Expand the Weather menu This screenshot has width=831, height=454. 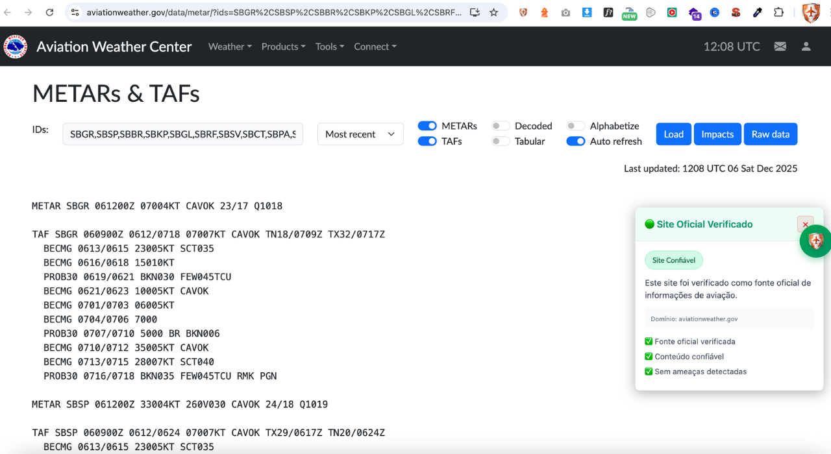(x=230, y=47)
